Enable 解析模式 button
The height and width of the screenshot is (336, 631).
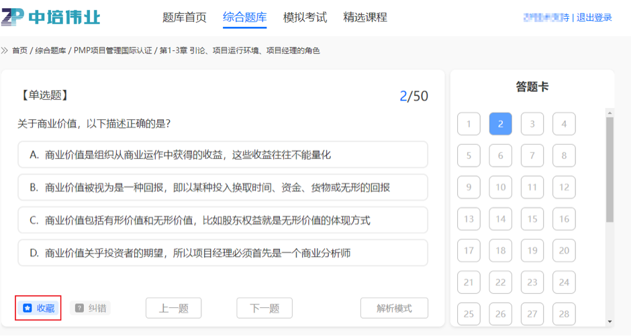pos(394,309)
